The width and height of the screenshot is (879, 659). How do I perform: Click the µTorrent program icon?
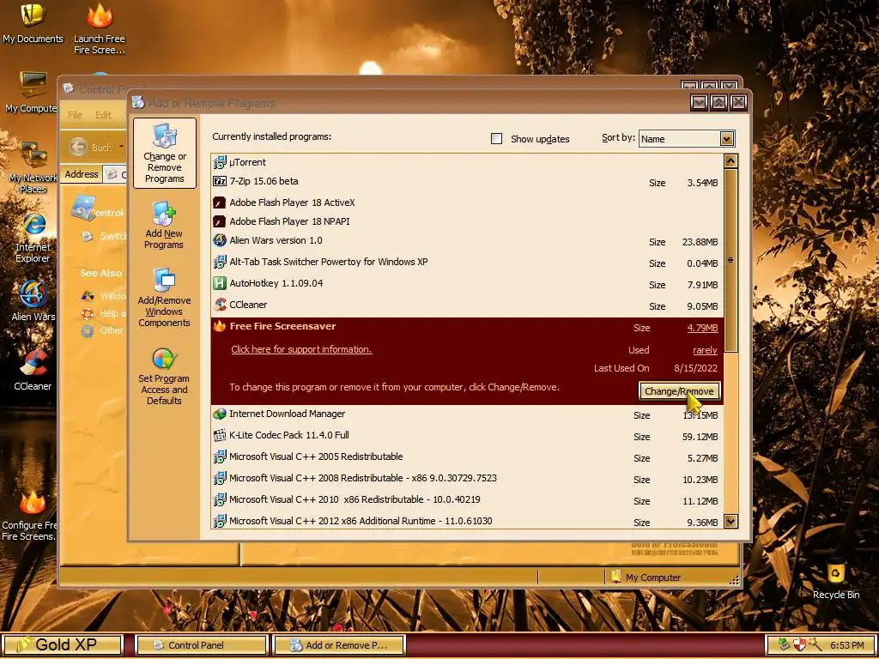pos(219,162)
